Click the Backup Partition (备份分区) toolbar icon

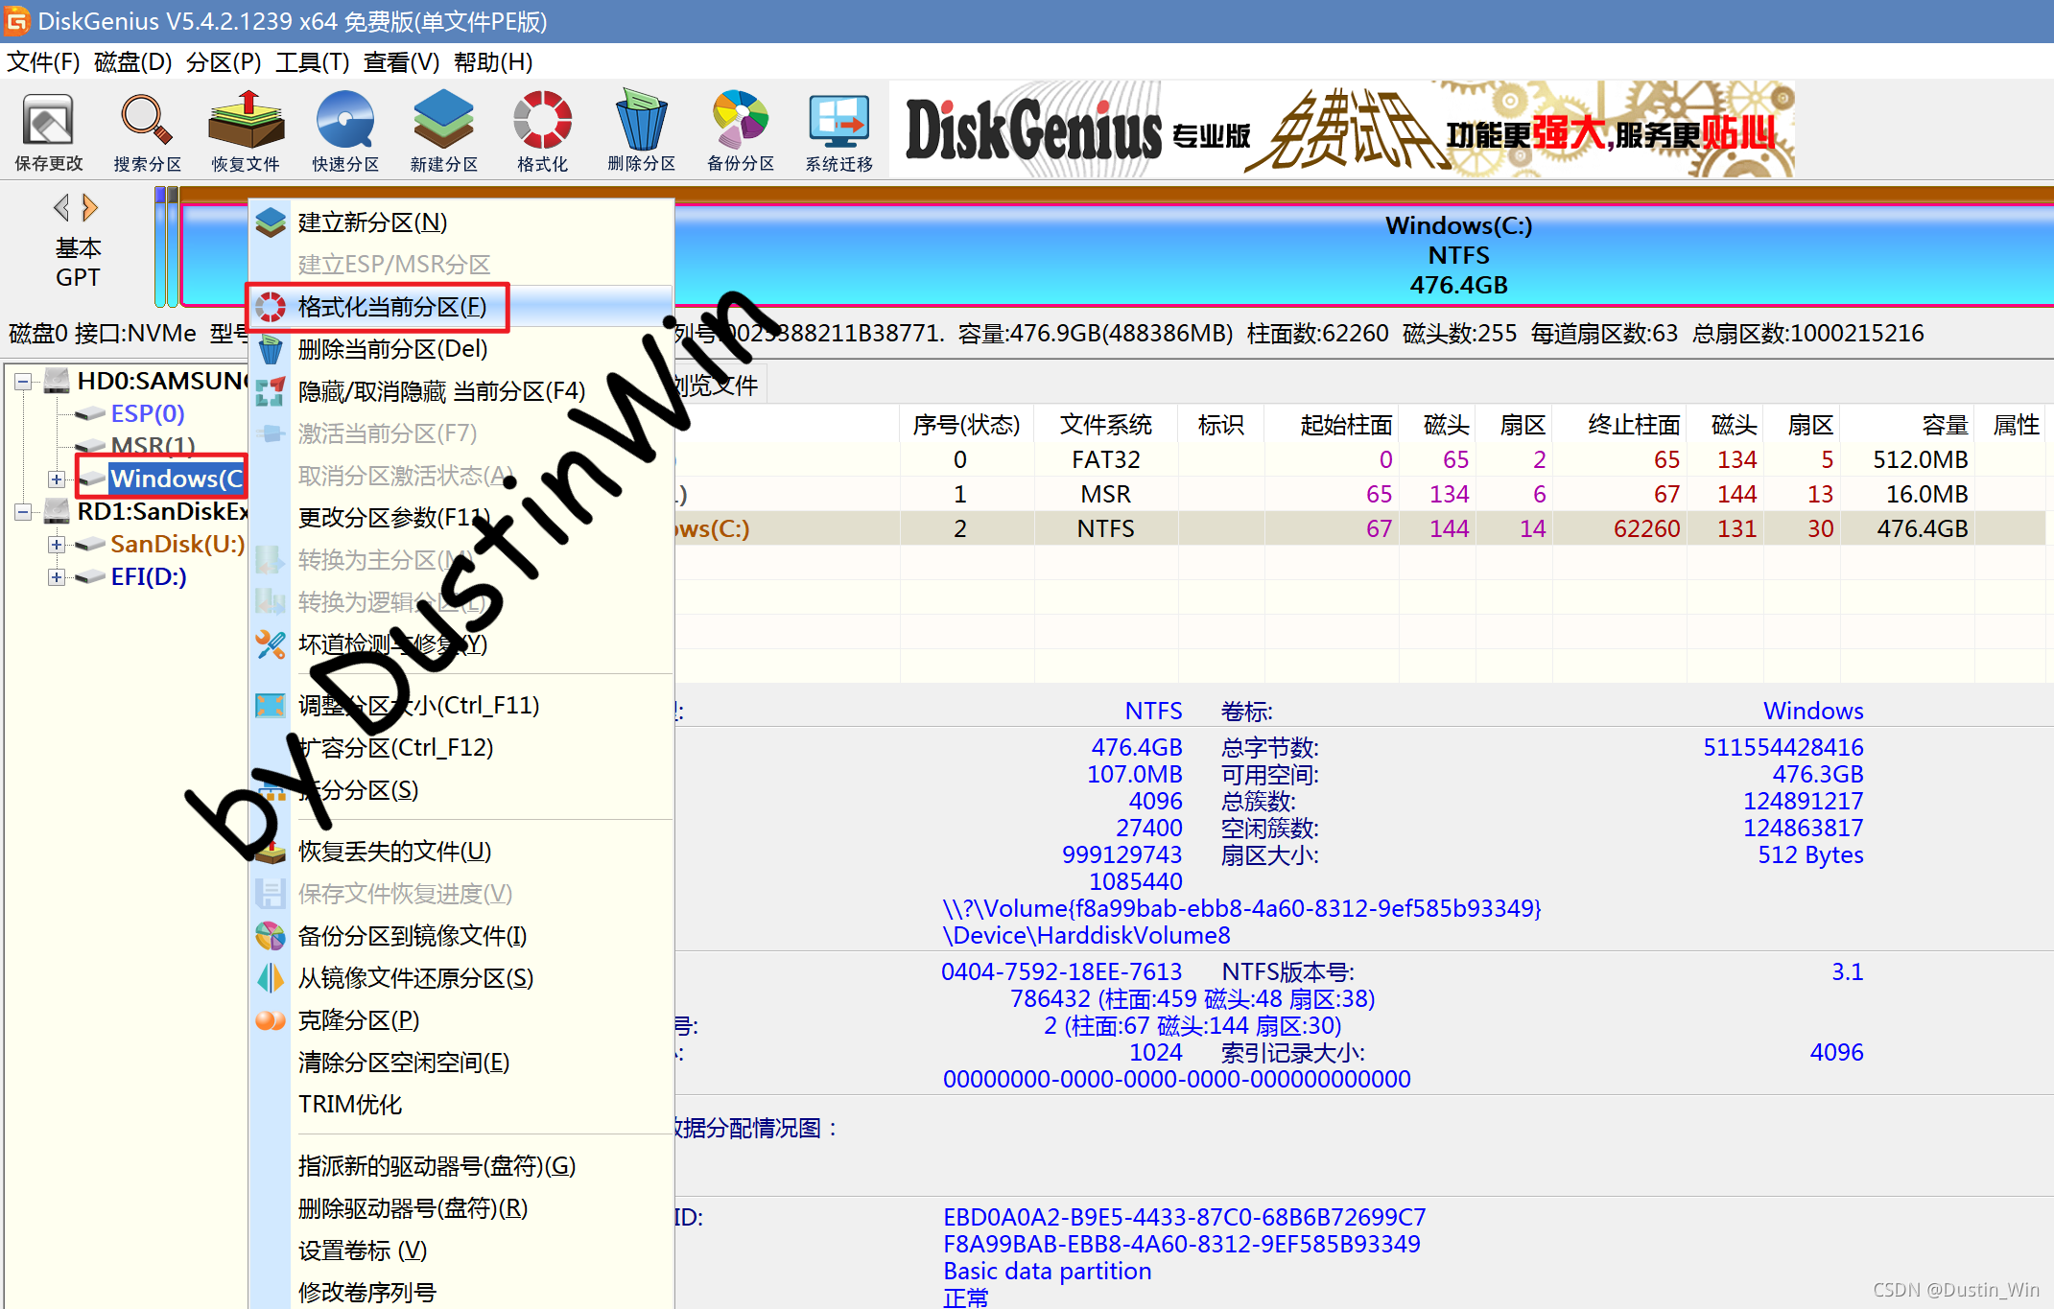coord(741,131)
